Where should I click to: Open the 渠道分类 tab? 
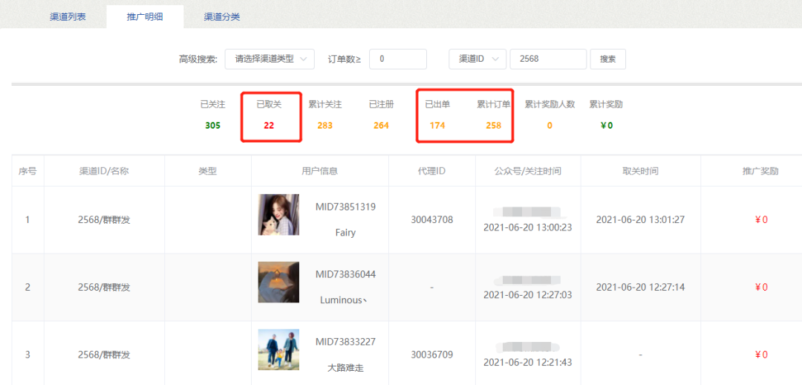coord(222,16)
